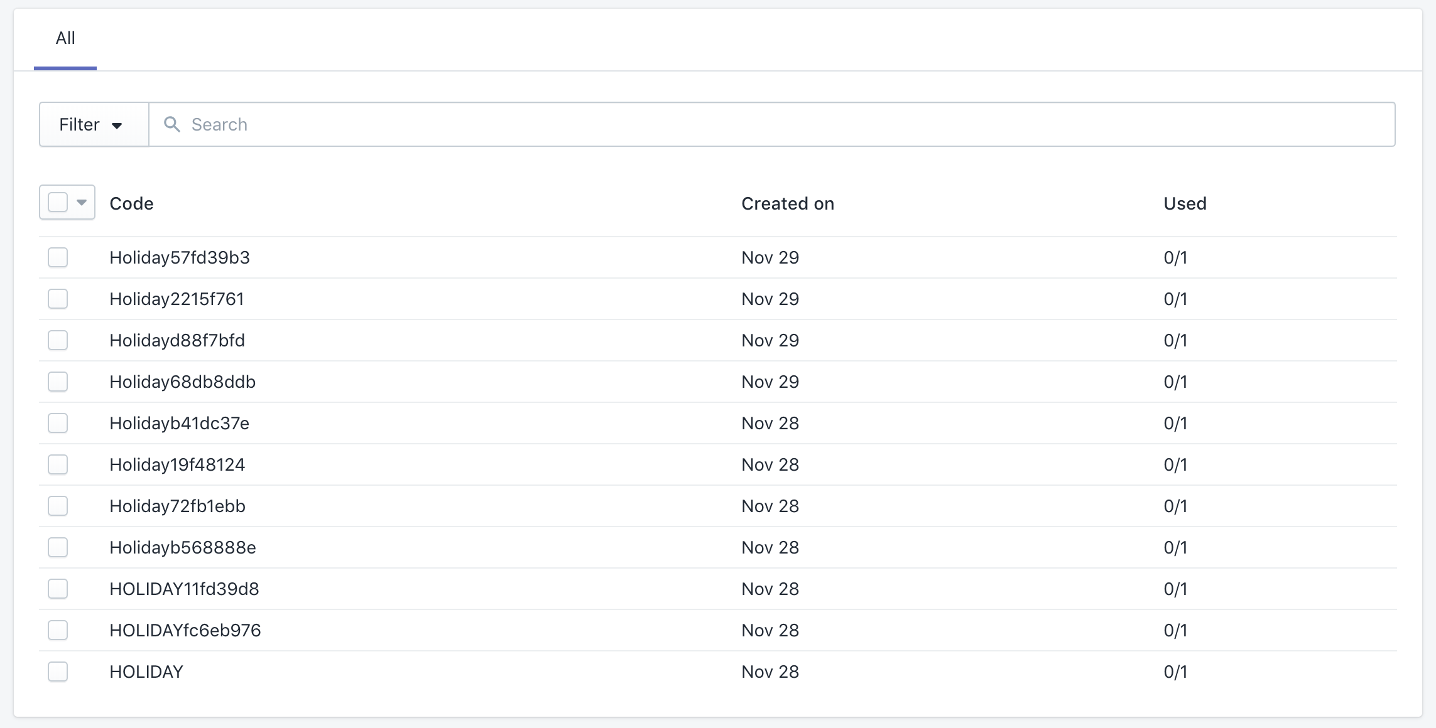Tick checkbox for Holiday72fb1ebb

pos(58,506)
